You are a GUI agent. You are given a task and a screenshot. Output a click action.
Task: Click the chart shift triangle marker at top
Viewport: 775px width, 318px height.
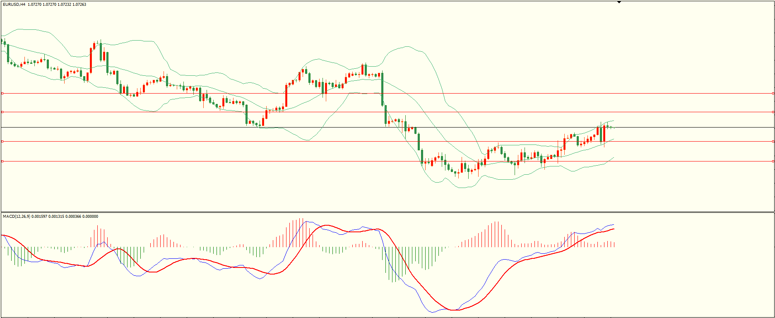[x=619, y=2]
